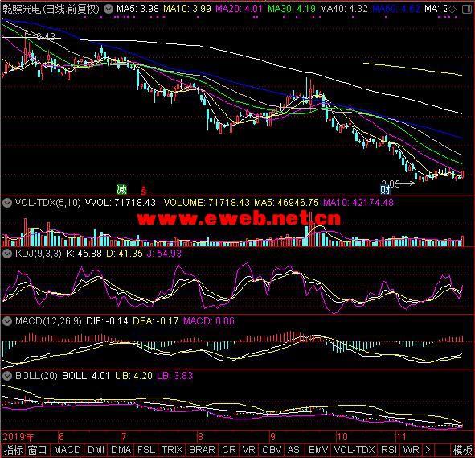Expand the BOLL indicator dropdown arrow
Image resolution: width=475 pixels, height=458 pixels.
[7, 376]
